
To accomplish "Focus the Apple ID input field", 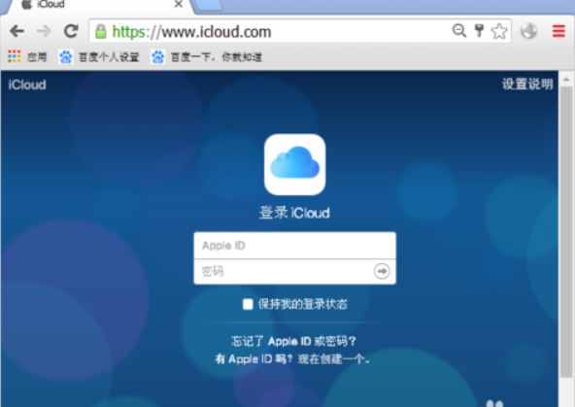I will coord(295,246).
